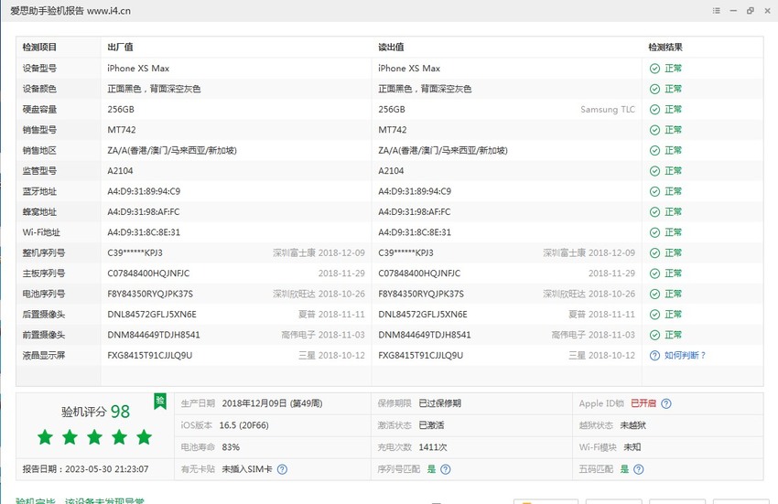Select factory value MT742
The height and width of the screenshot is (504, 778).
click(122, 130)
